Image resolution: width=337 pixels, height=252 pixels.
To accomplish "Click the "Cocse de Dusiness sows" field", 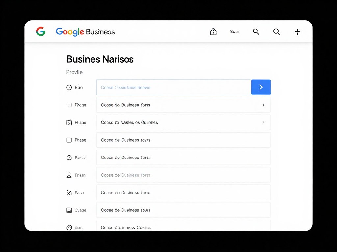I will 183,210.
